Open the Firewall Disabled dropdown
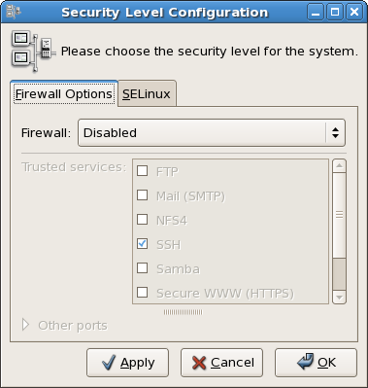 point(212,132)
